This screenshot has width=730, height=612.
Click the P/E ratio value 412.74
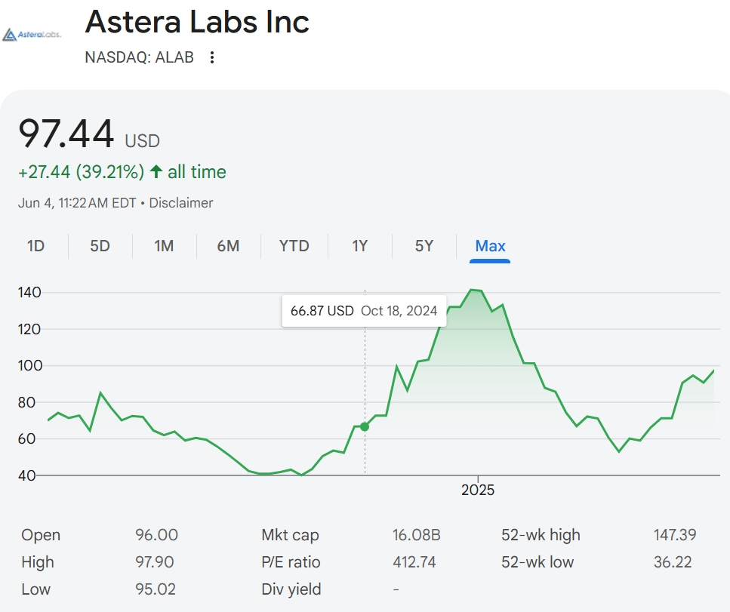(414, 562)
